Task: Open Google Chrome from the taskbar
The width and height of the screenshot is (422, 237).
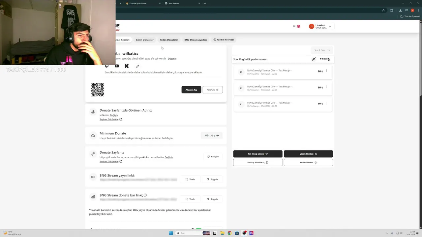Action: 229,233
